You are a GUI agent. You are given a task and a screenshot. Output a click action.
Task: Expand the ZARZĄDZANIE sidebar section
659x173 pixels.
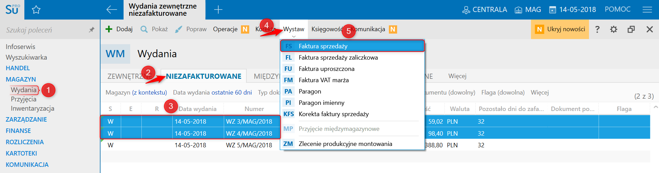(26, 120)
